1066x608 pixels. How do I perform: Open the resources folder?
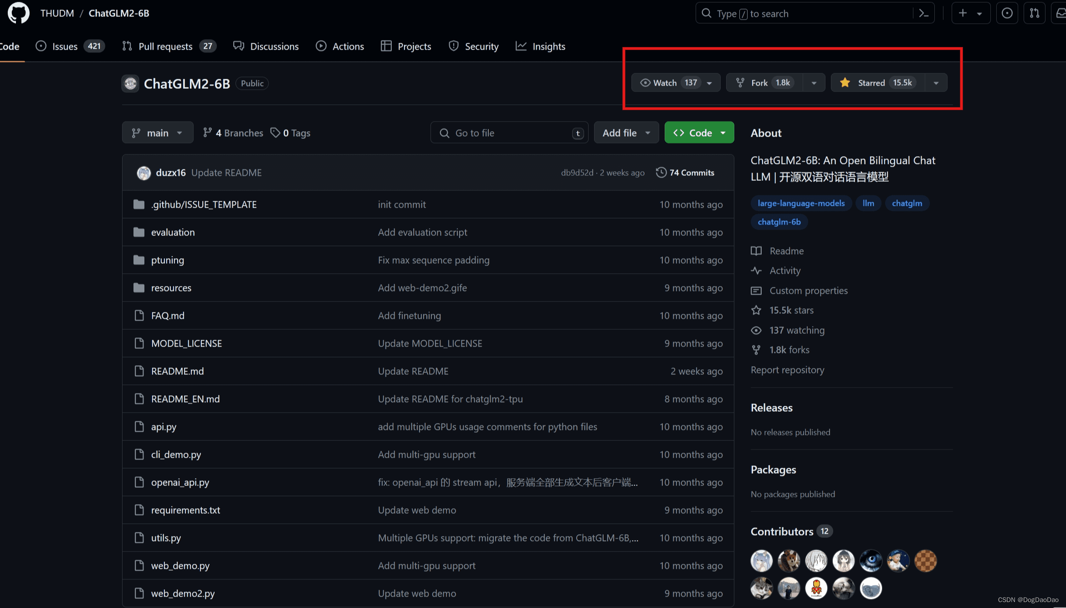pos(171,288)
